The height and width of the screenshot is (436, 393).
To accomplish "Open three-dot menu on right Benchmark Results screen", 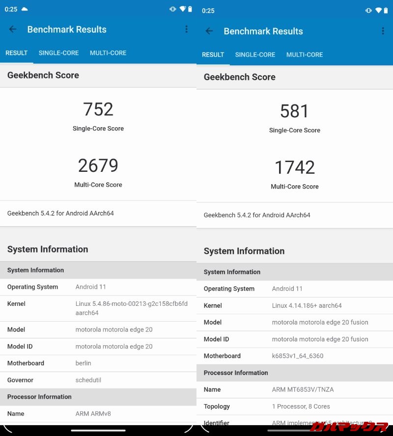I will point(383,31).
